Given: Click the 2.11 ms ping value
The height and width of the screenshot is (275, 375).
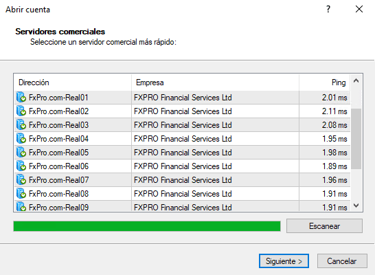Looking at the screenshot, I should (x=334, y=111).
